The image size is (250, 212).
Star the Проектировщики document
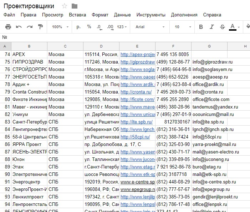click(65, 6)
